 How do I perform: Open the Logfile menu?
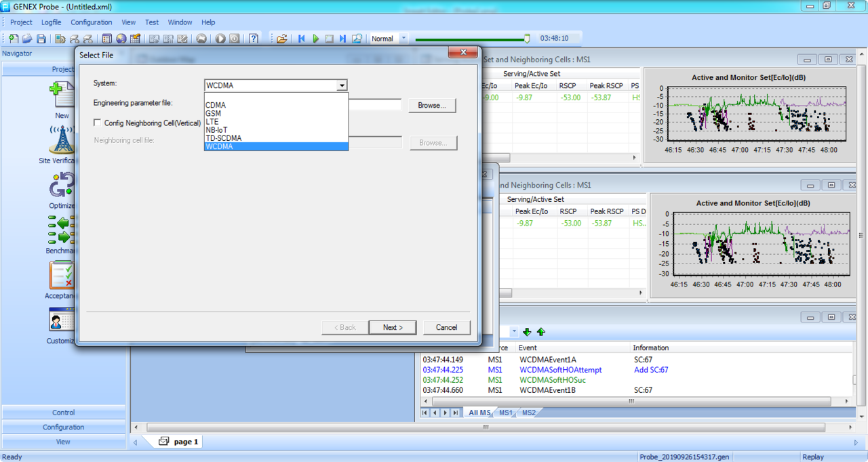pos(52,22)
